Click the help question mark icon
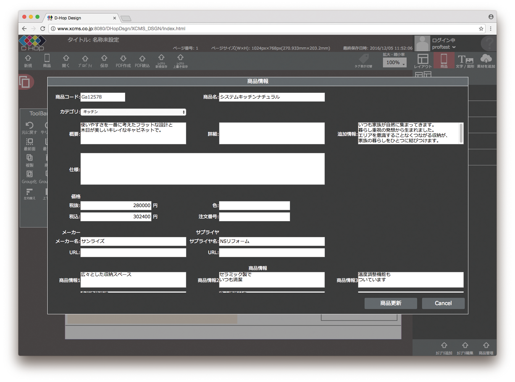Viewport: 515px width, 382px height. [x=489, y=43]
